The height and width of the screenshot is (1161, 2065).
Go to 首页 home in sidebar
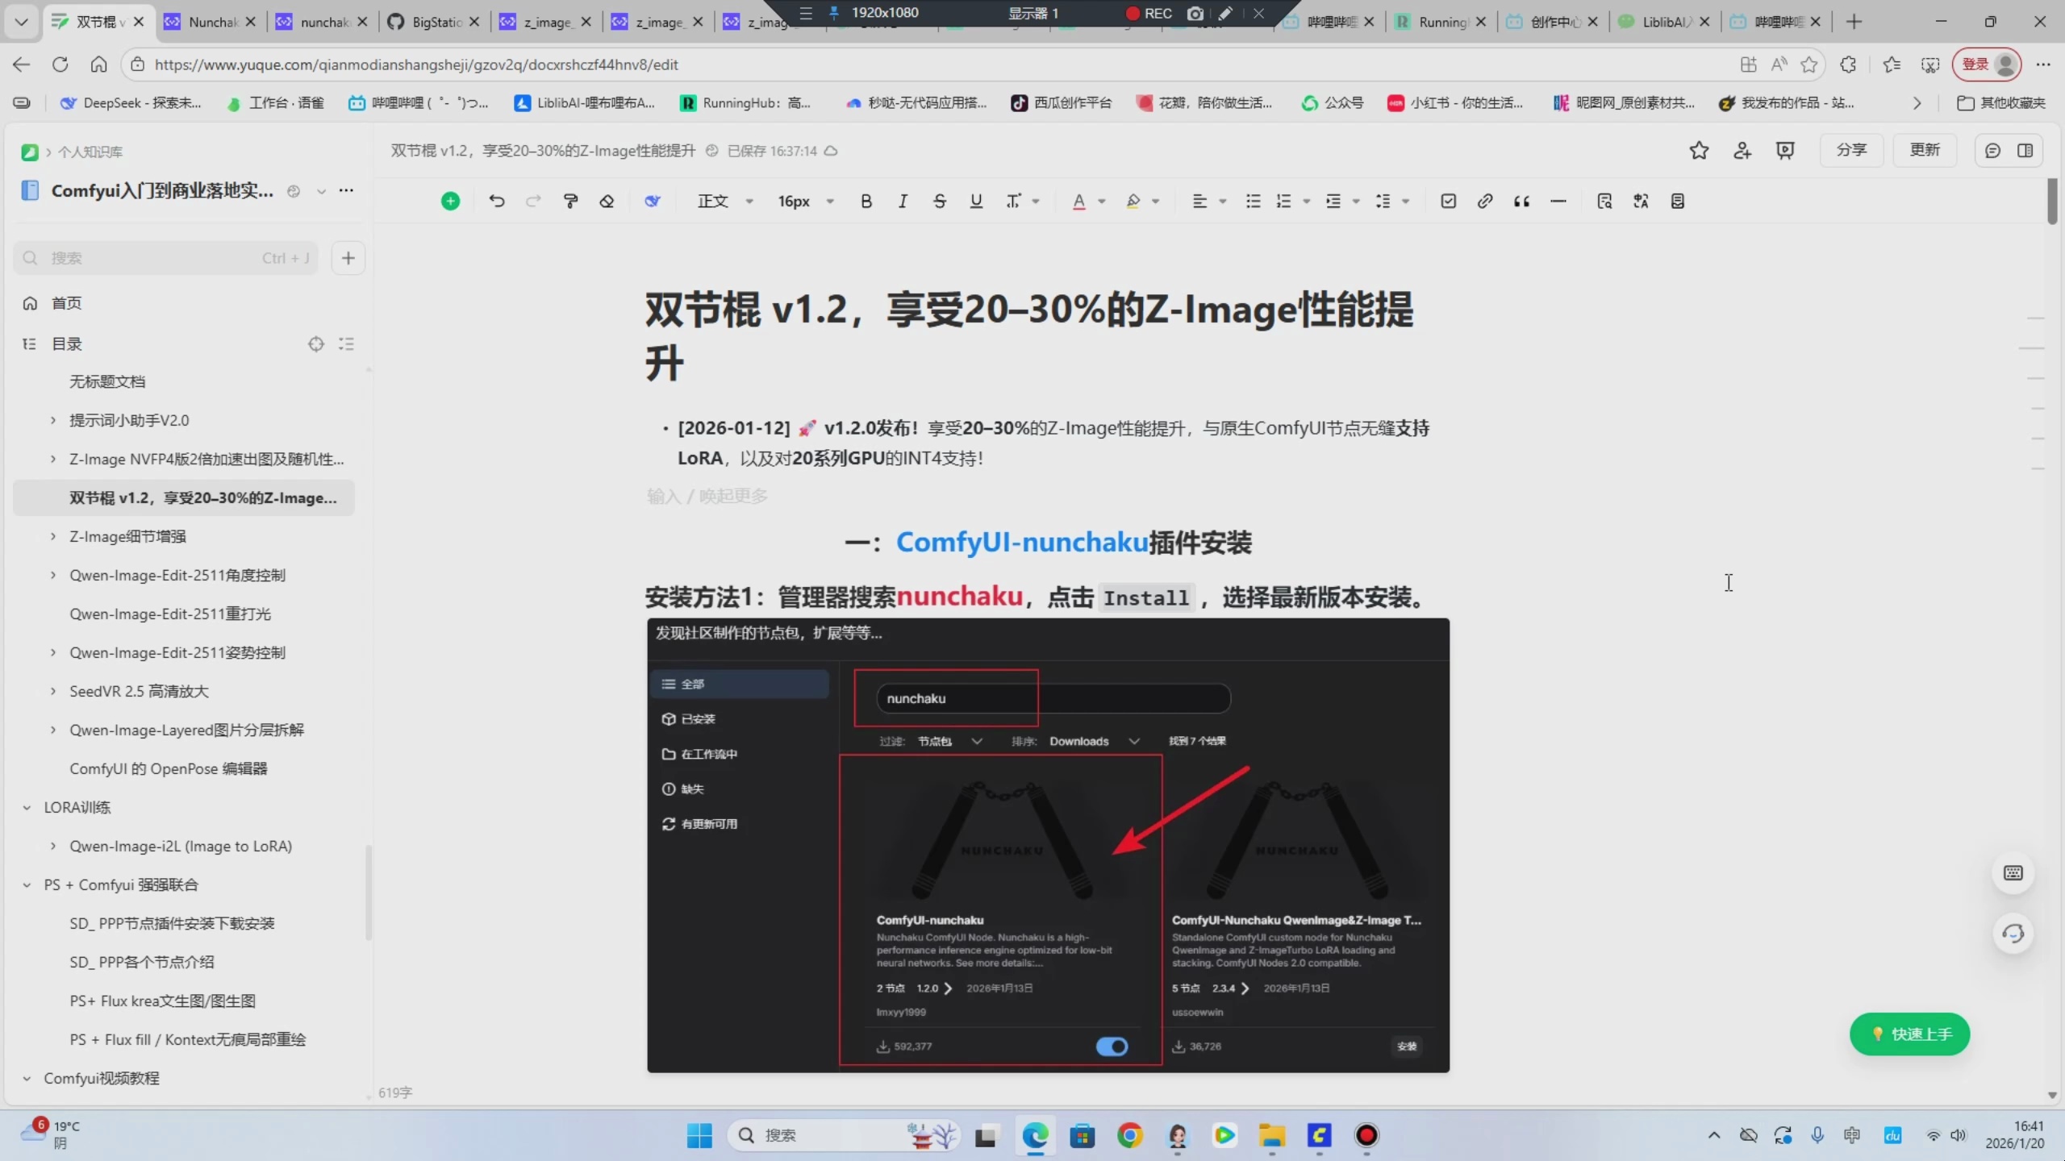click(x=66, y=303)
